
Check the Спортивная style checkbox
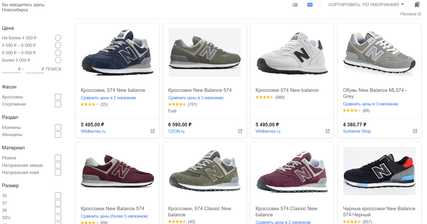(58, 104)
